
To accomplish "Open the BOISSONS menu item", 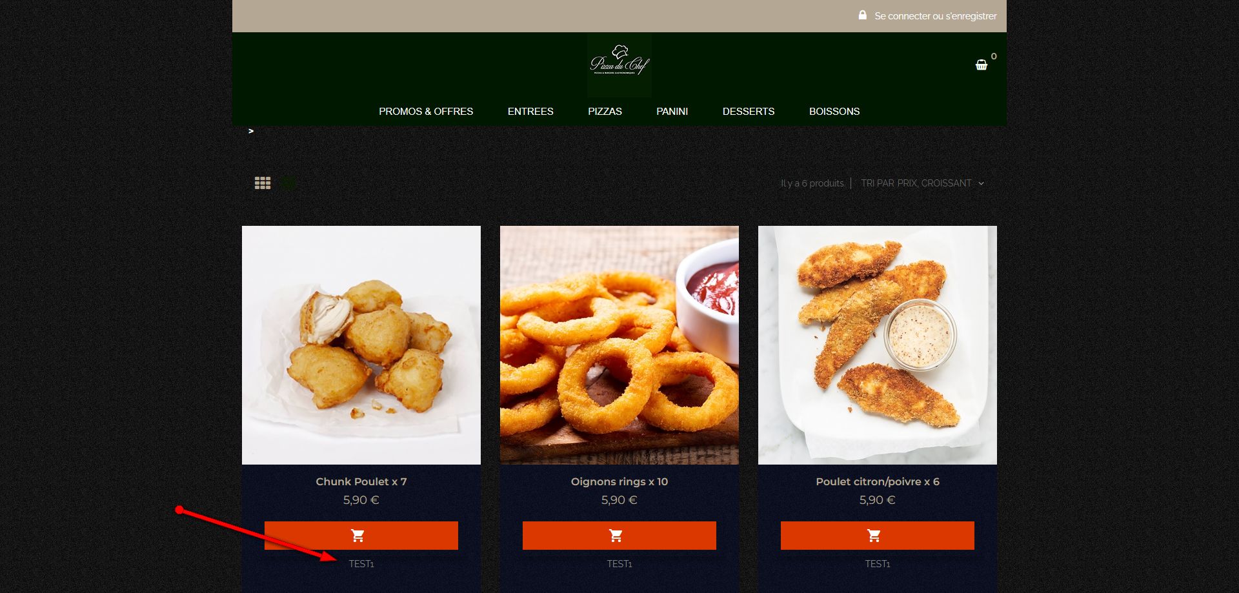I will point(834,111).
